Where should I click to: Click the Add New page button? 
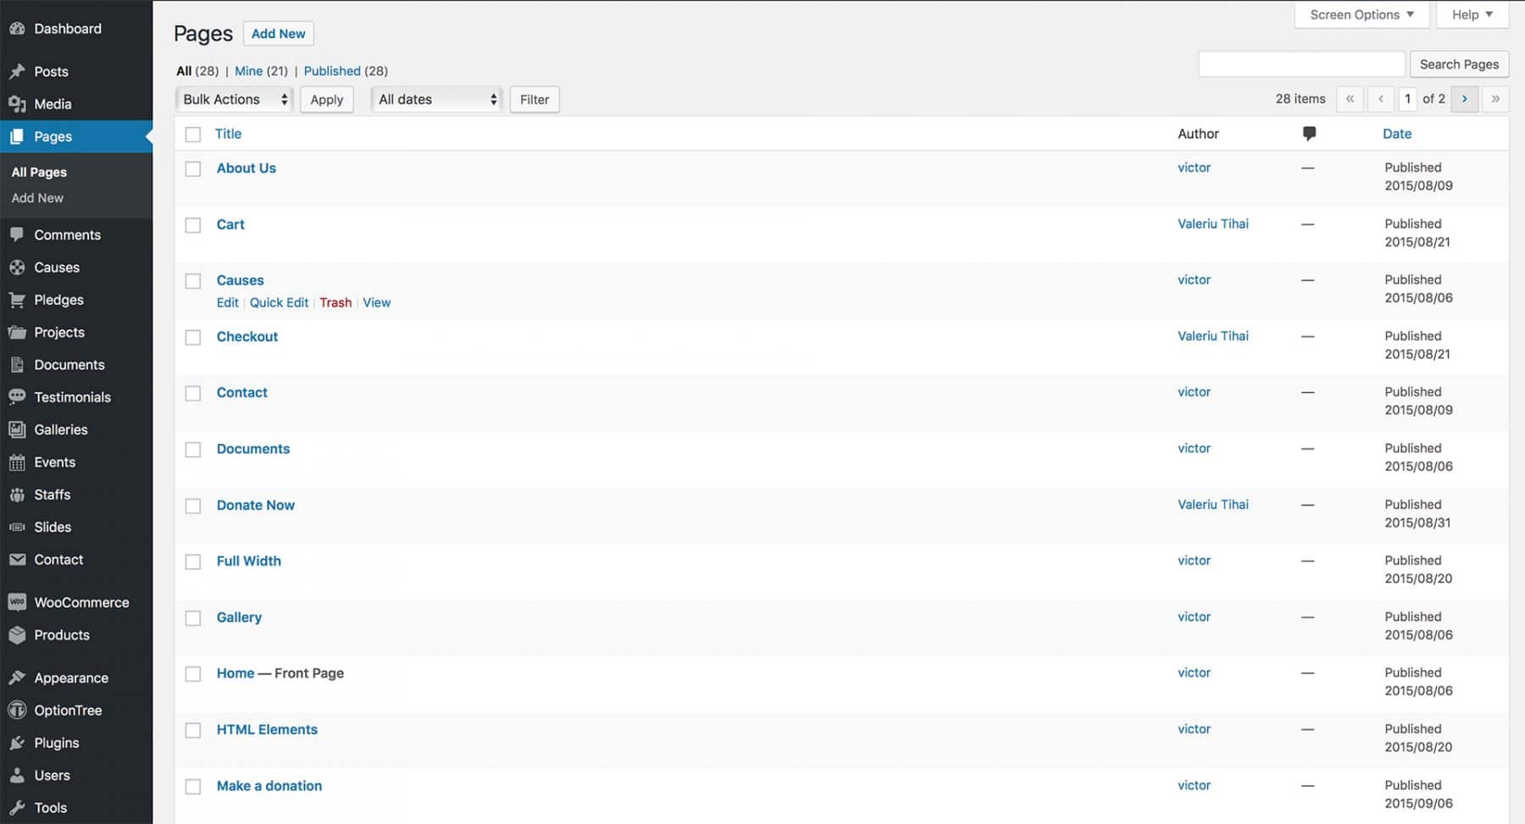pos(278,33)
